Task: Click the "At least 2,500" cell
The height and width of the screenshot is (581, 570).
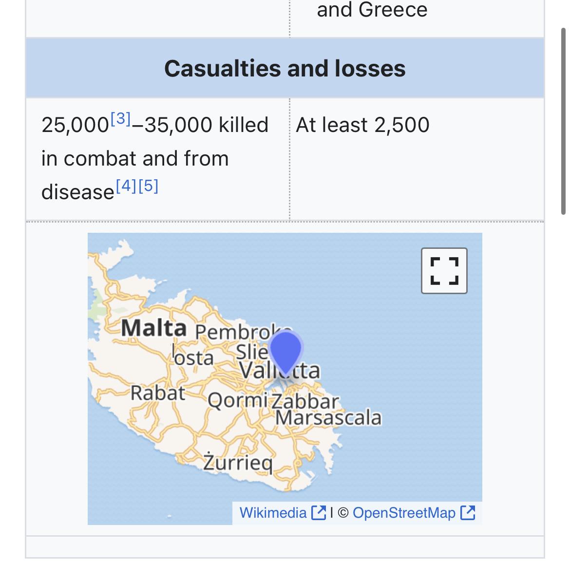Action: click(x=362, y=125)
